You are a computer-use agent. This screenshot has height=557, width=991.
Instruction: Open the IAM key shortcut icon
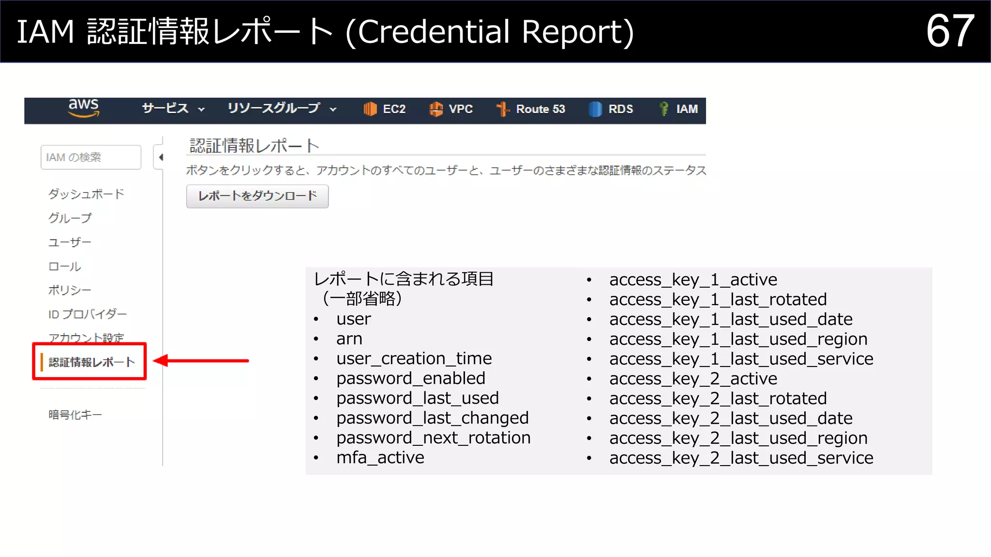[664, 109]
